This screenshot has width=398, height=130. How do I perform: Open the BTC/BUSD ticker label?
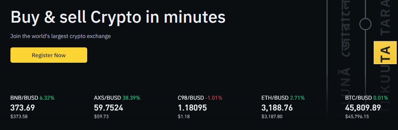pos(358,98)
